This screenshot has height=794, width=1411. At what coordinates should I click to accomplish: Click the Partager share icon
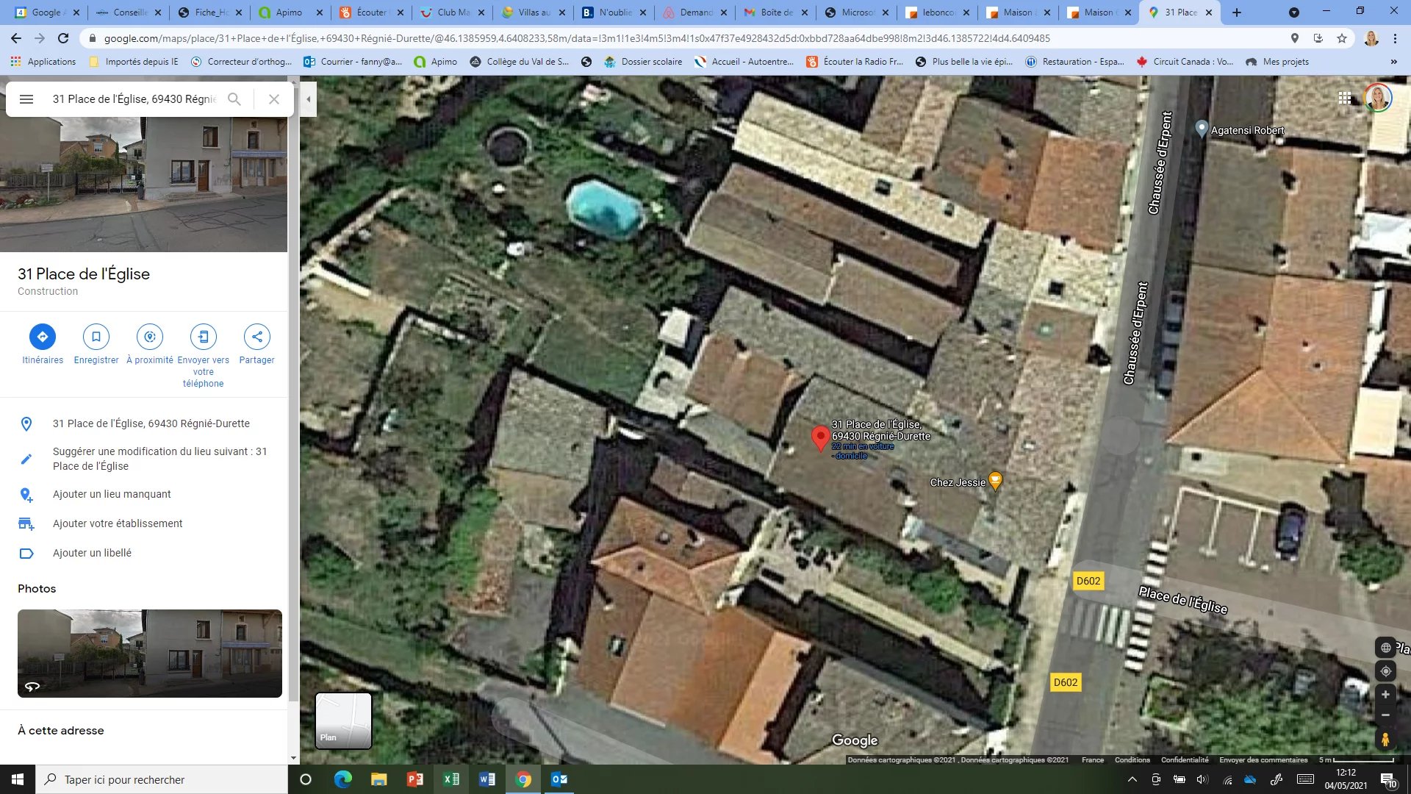pyautogui.click(x=257, y=337)
